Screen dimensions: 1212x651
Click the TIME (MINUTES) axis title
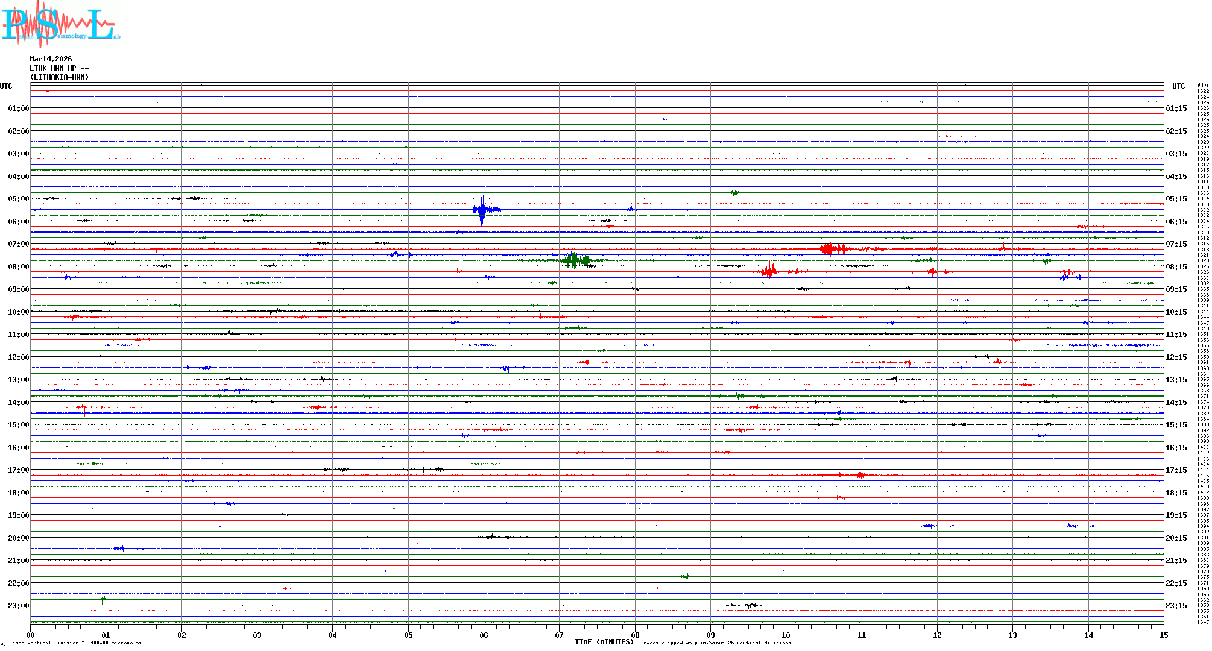tap(604, 642)
